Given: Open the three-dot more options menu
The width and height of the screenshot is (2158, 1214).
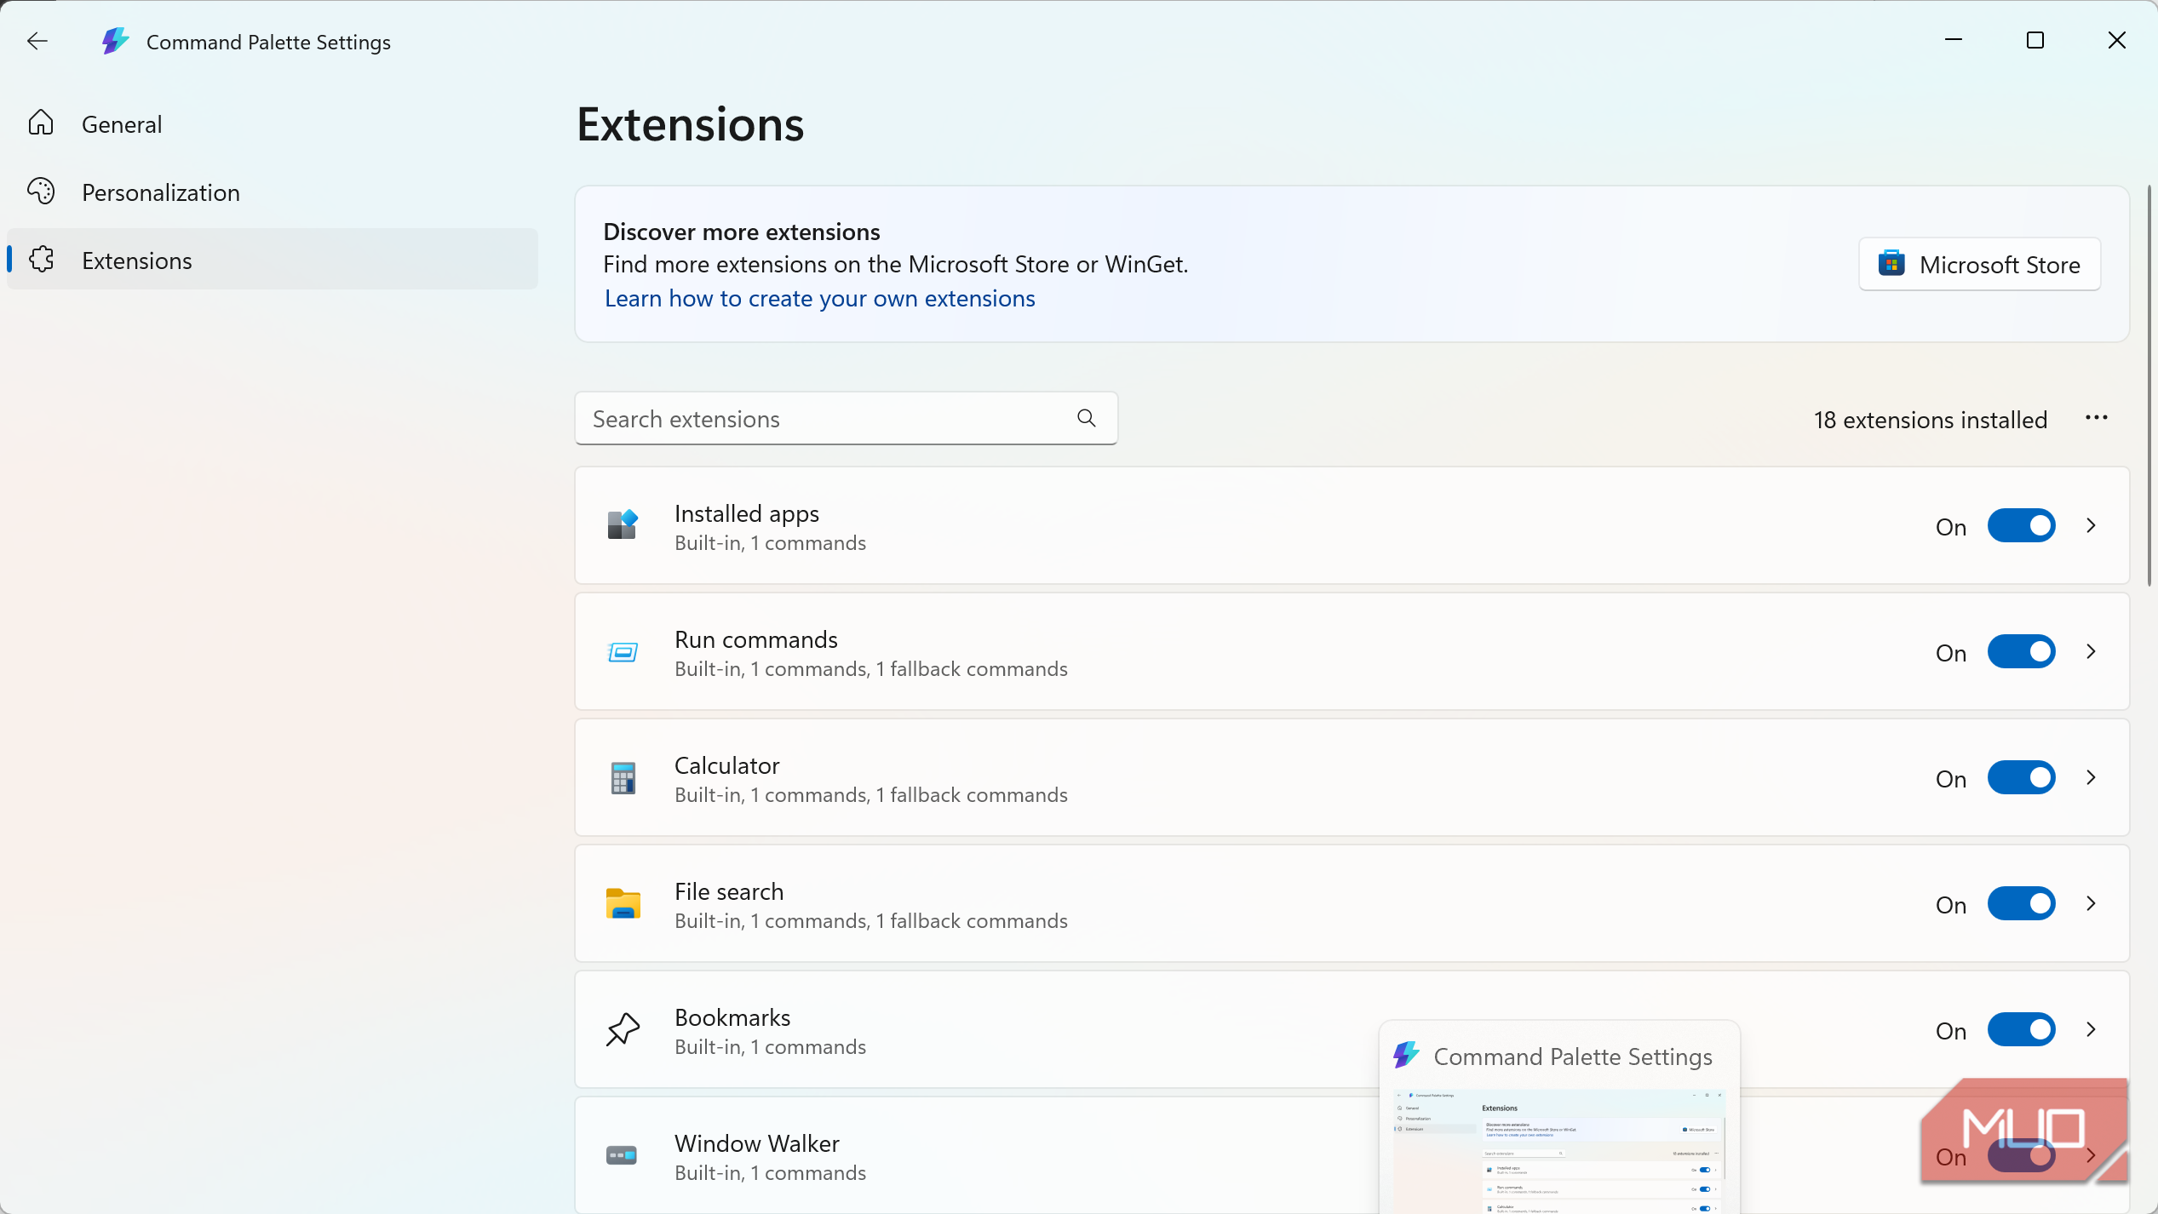Looking at the screenshot, I should (2096, 418).
